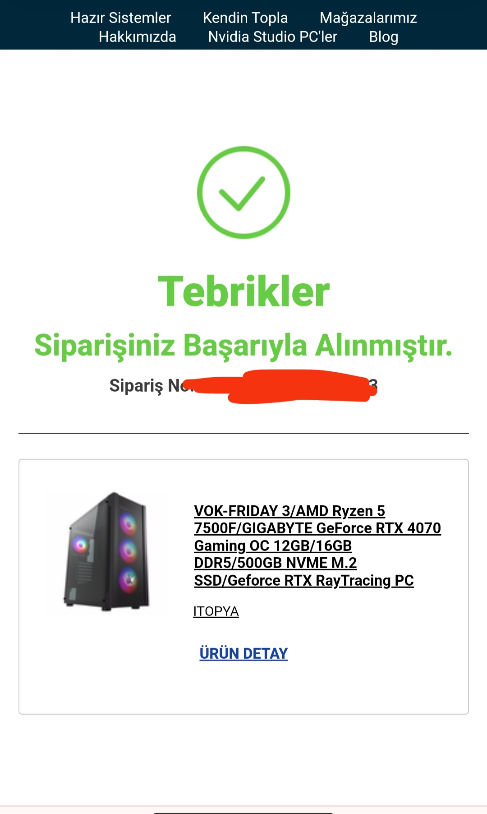Open the ÜRÜN DETAY link

(243, 653)
